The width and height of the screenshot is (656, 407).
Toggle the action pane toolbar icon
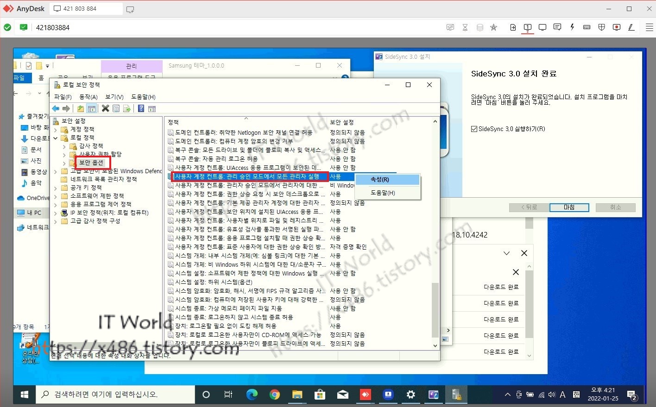tap(152, 108)
